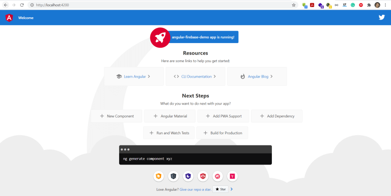Click the blue chevron after Star button
The width and height of the screenshot is (391, 196).
pyautogui.click(x=231, y=189)
